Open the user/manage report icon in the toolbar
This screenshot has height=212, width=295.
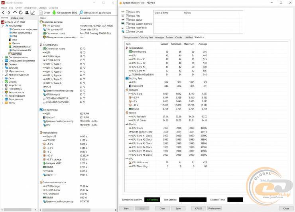pyautogui.click(x=27, y=13)
